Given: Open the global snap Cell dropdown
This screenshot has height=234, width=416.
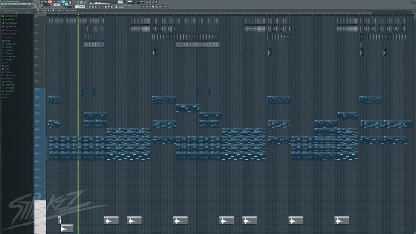Looking at the screenshot, I should point(68,7).
